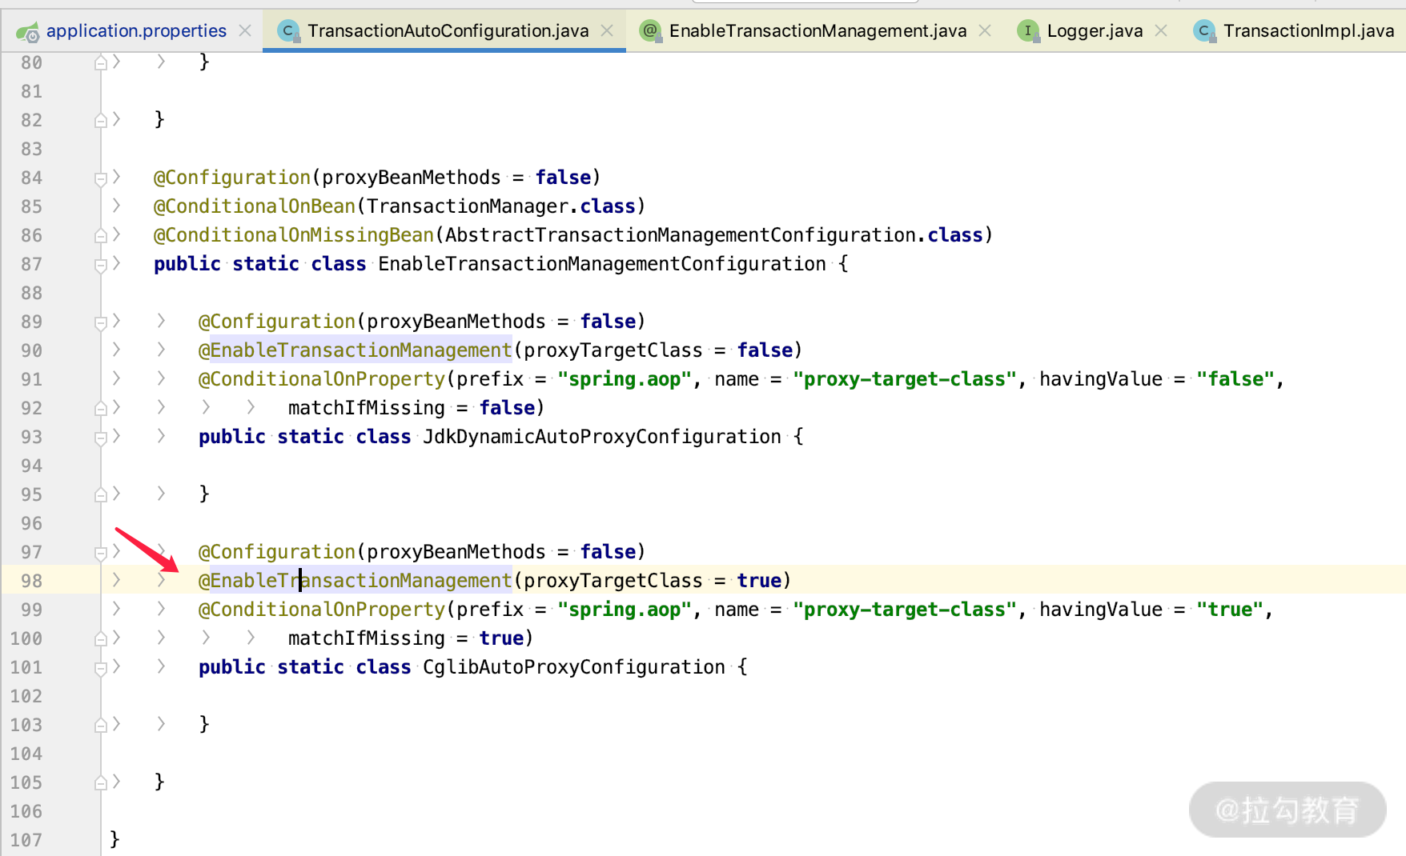Image resolution: width=1406 pixels, height=856 pixels.
Task: Click fold end marker at line 86
Action: [x=101, y=235]
